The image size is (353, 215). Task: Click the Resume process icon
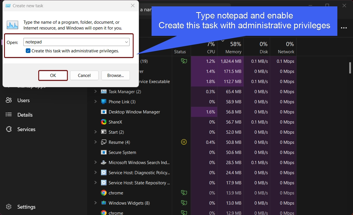click(x=104, y=142)
